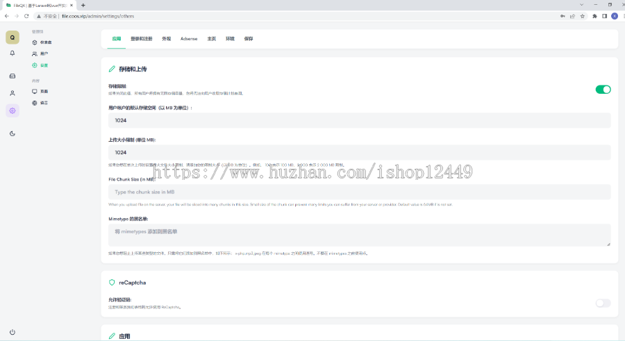This screenshot has width=625, height=341.
Task: Open 设置 settings menu link
Action: (44, 65)
